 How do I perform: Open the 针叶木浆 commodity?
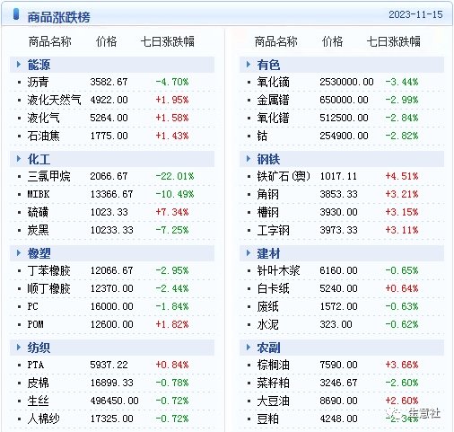click(x=278, y=270)
